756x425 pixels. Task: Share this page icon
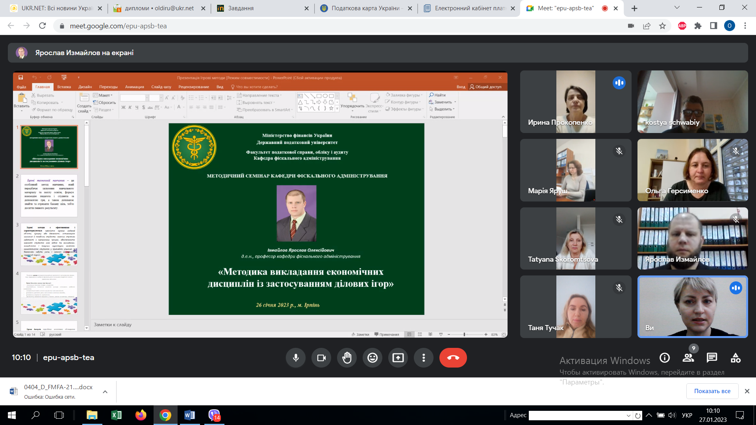pyautogui.click(x=647, y=26)
